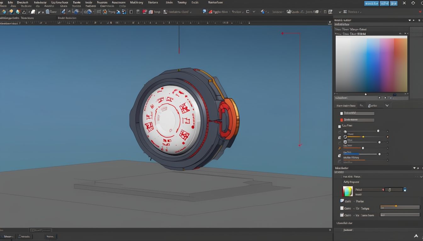Click the blue paintbrush tool icon
423x241 pixels.
(64, 12)
